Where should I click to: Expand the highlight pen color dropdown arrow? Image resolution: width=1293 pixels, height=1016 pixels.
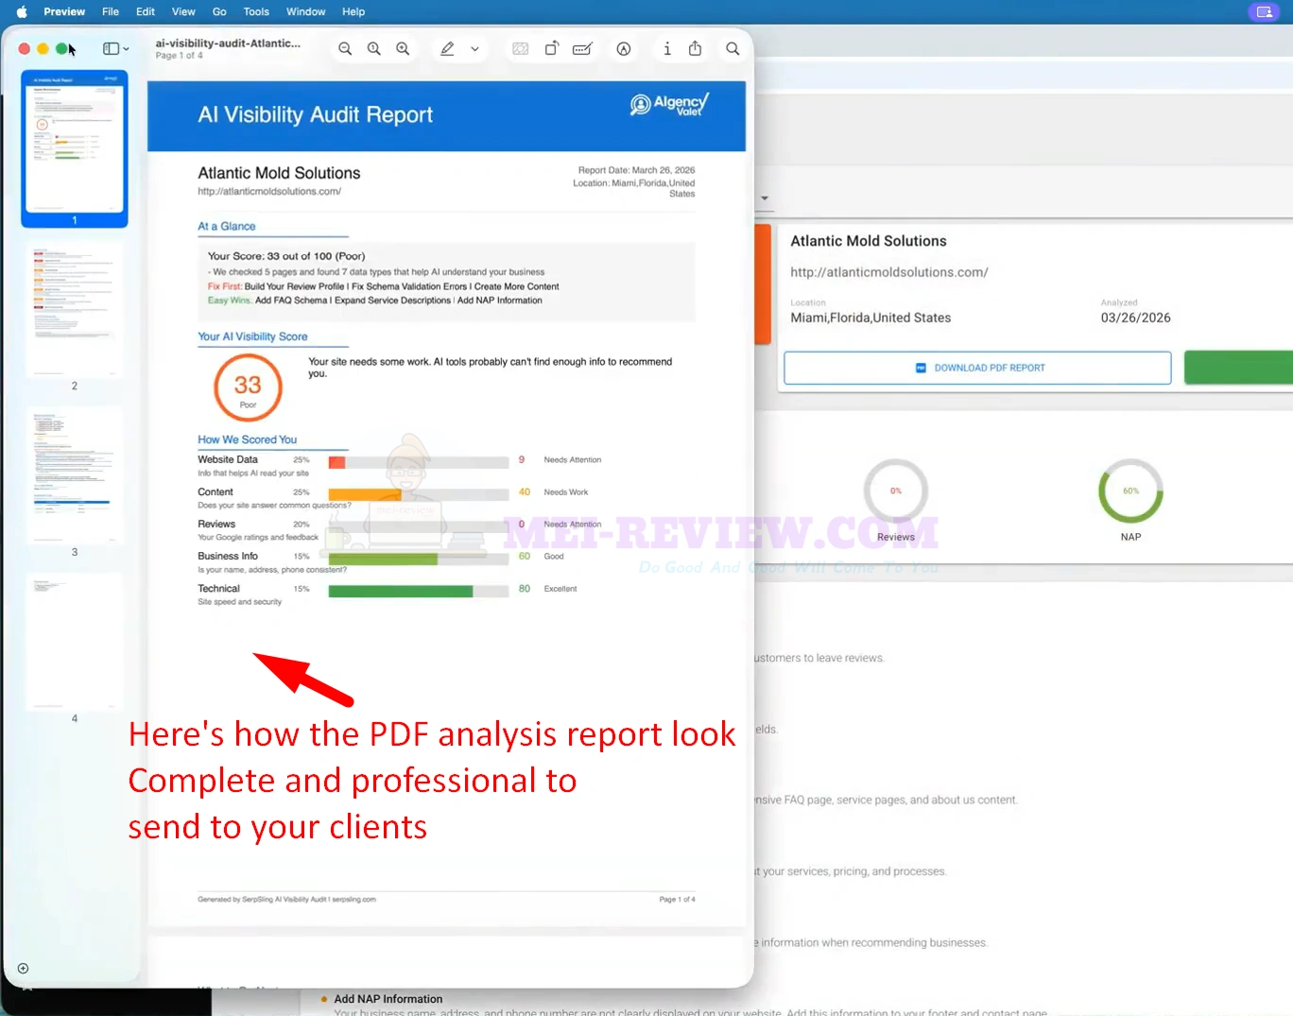(x=474, y=49)
